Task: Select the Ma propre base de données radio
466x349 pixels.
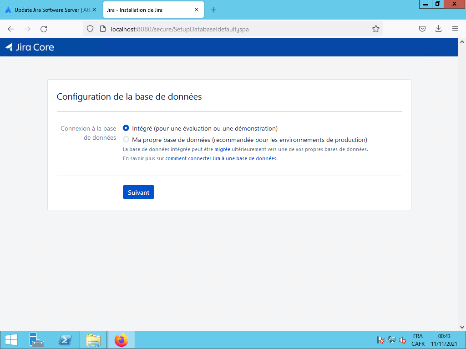Action: pos(126,139)
